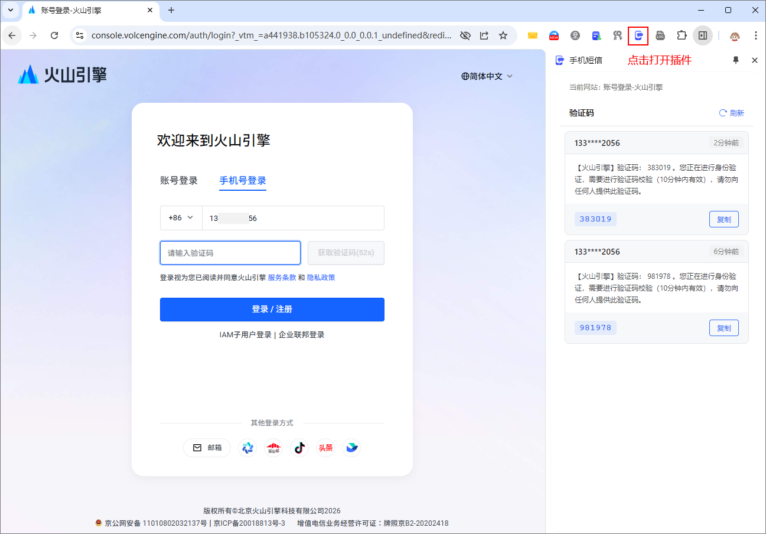Log in with the red 火山 icon

tap(273, 448)
